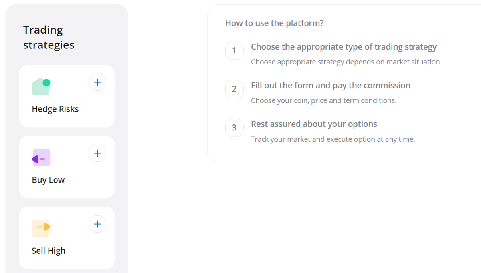Click the green Hedge Risks house icon
The width and height of the screenshot is (481, 273).
[x=41, y=87]
